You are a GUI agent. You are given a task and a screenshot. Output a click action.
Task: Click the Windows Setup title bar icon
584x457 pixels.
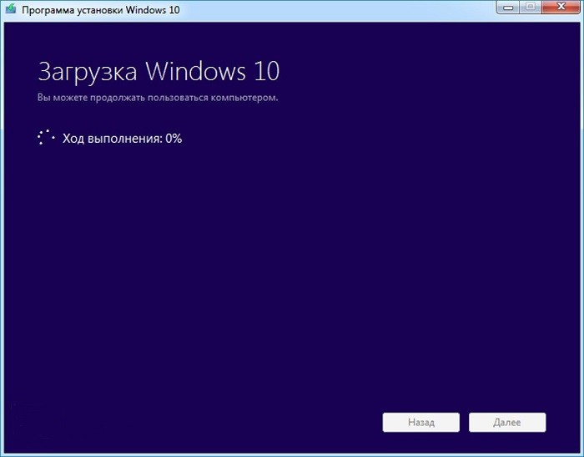point(11,8)
